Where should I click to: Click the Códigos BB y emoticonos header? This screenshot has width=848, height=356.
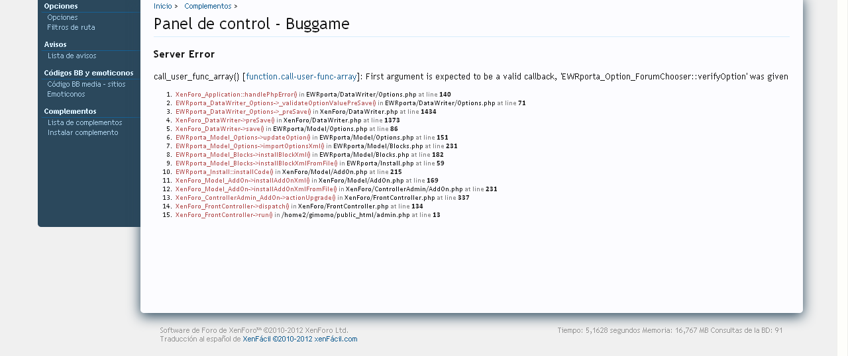[89, 73]
